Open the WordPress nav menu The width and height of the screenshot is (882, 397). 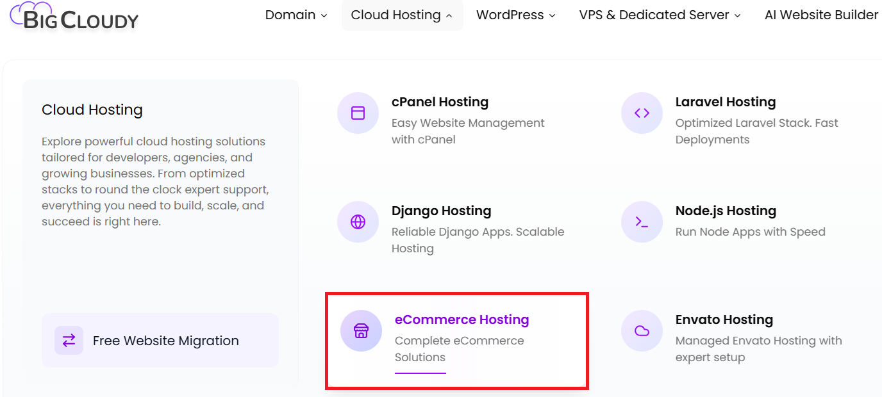516,15
